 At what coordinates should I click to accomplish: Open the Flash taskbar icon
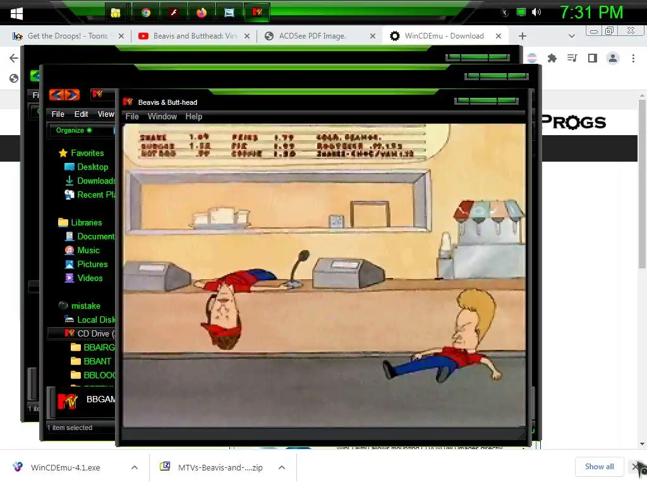[x=174, y=13]
